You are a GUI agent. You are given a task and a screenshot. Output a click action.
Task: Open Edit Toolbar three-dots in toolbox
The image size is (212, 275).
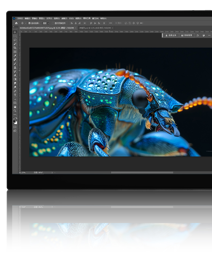click(15, 114)
